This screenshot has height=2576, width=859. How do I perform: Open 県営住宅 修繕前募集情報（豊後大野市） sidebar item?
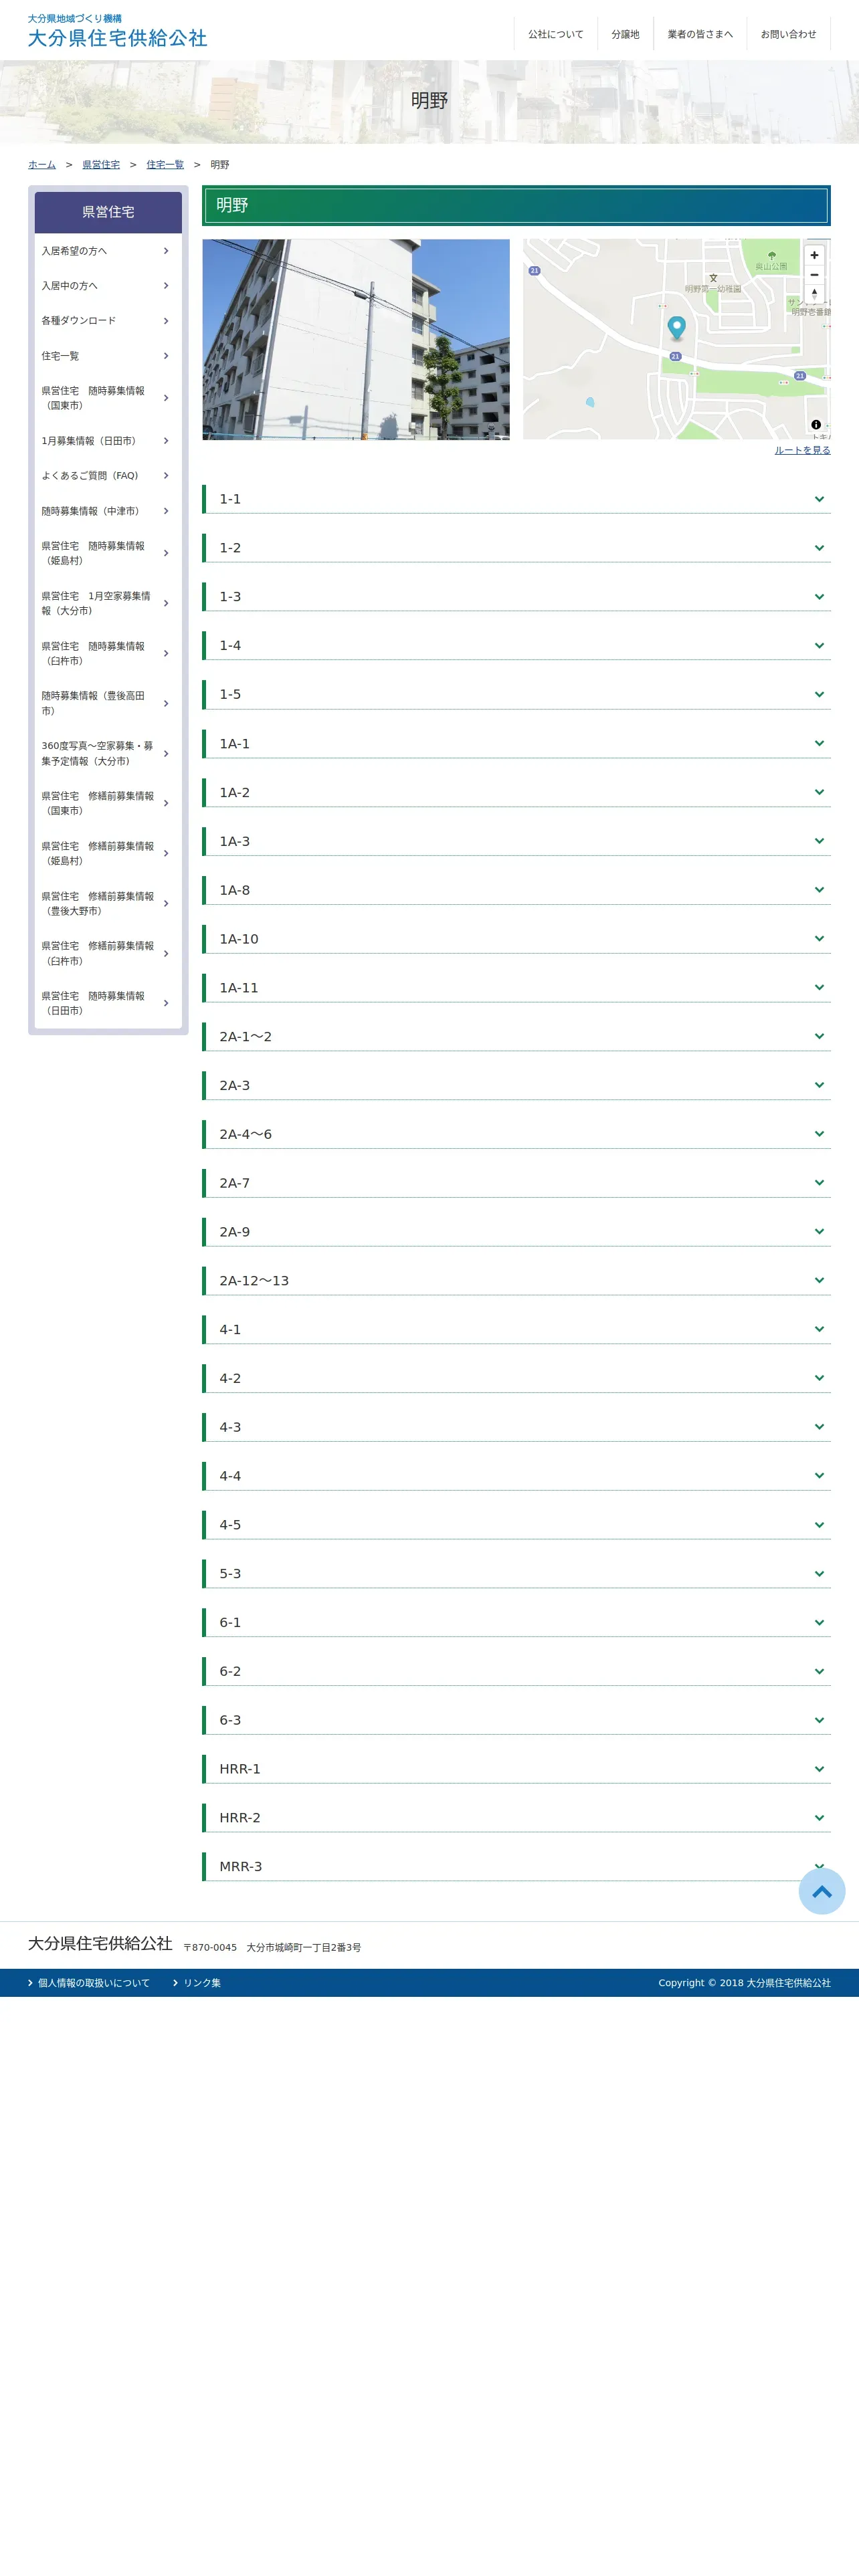tap(108, 904)
